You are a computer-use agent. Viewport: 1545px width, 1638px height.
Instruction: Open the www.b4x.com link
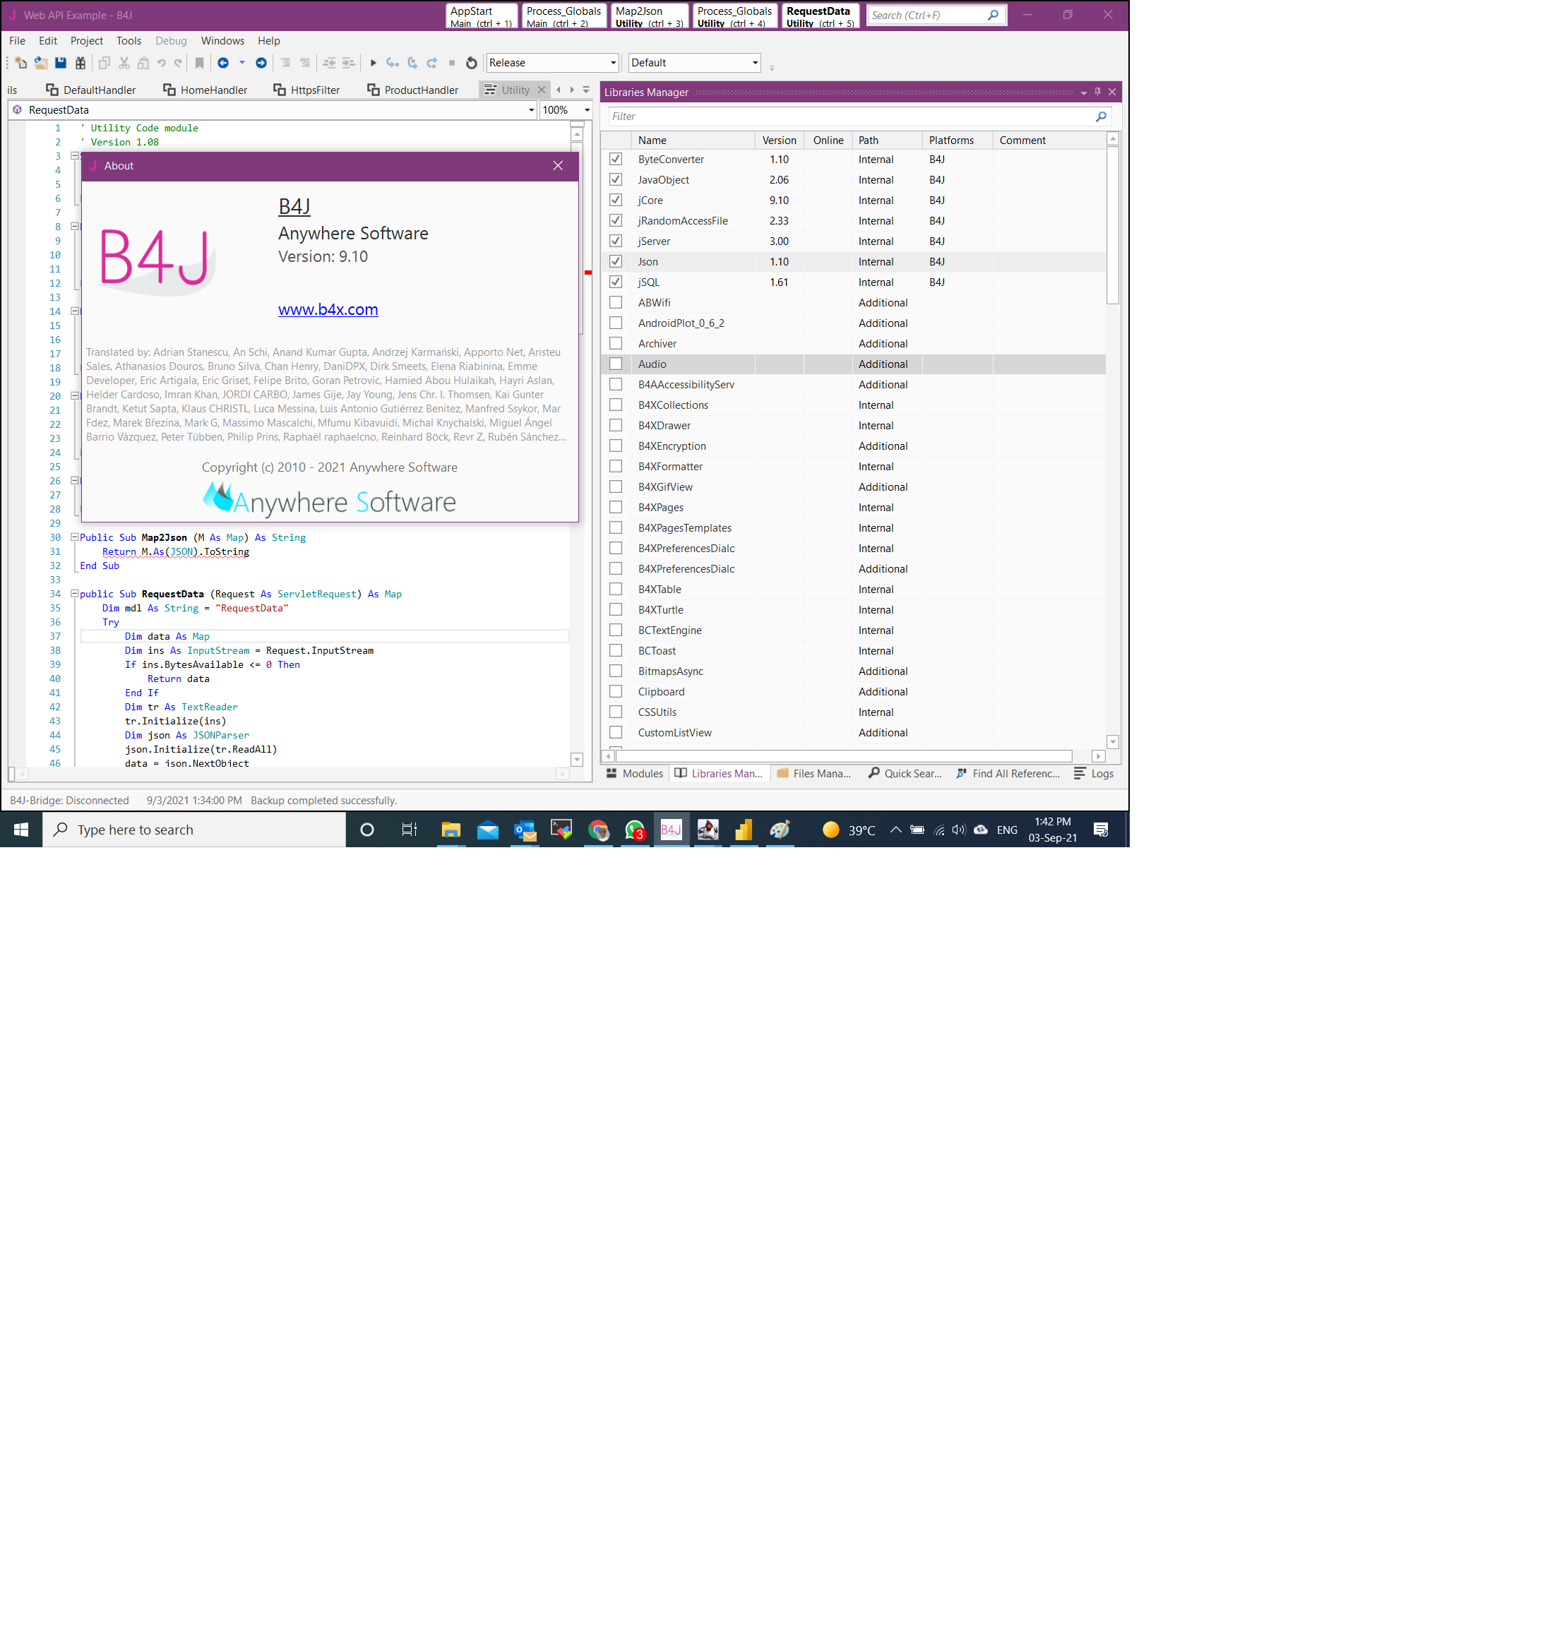coord(328,309)
